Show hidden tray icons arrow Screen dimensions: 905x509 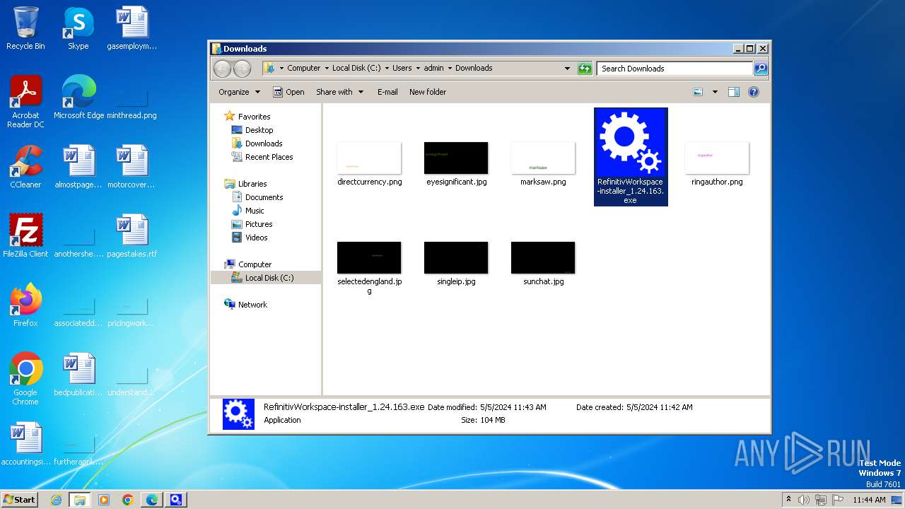point(789,500)
